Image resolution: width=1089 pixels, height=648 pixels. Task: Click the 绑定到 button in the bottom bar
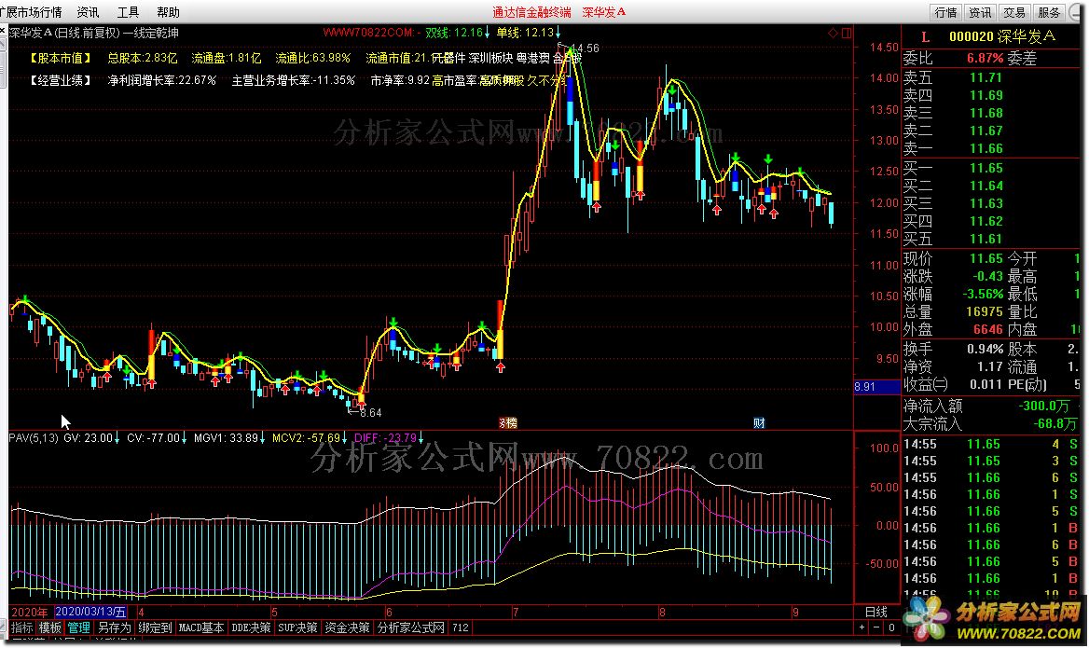(x=155, y=627)
